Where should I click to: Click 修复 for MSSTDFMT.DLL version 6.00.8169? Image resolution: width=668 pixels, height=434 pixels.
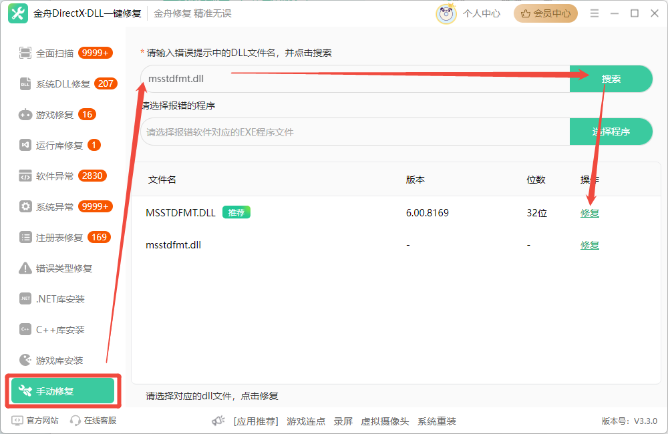[589, 213]
